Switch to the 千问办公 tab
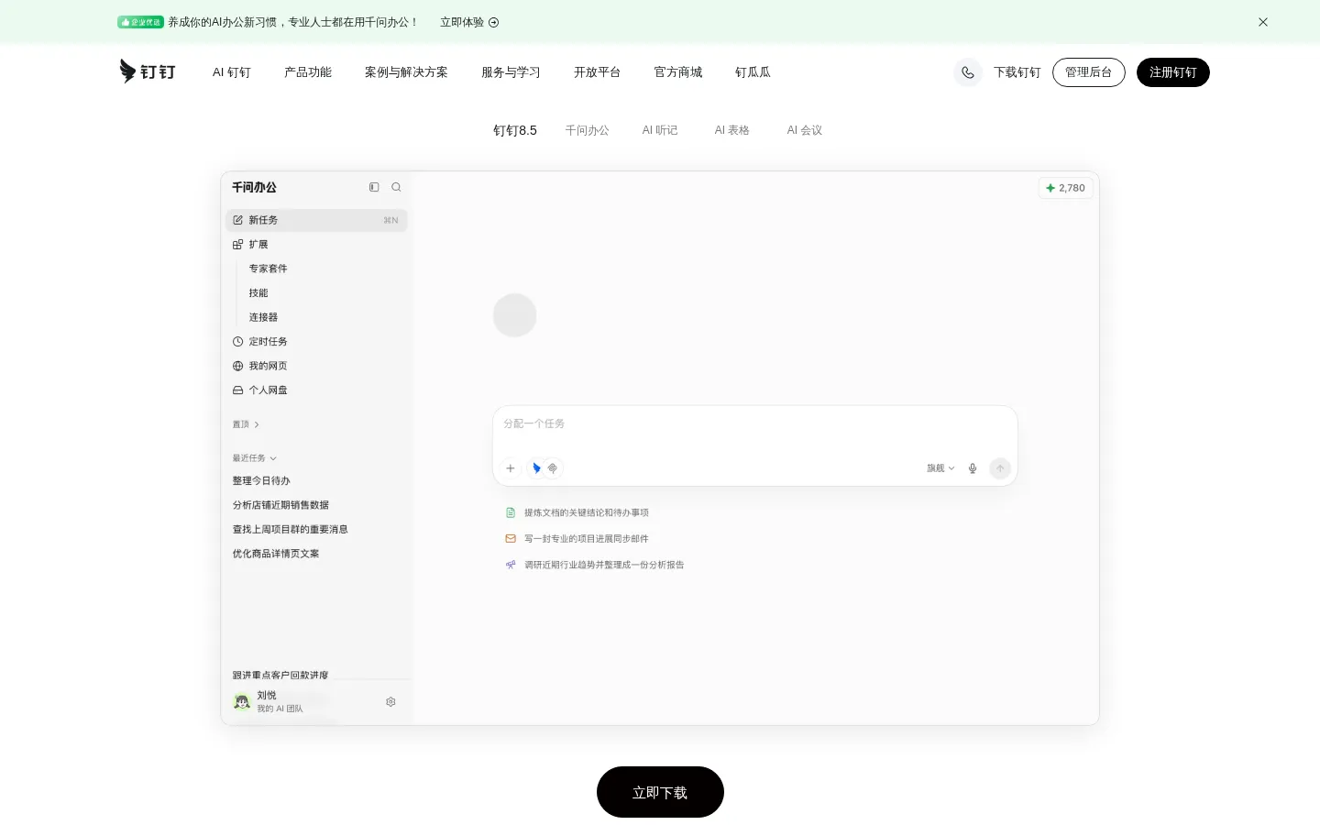This screenshot has height=825, width=1320. [588, 130]
